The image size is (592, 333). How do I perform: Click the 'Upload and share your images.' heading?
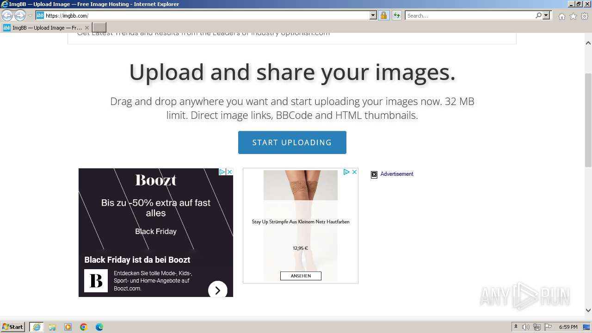(x=292, y=72)
